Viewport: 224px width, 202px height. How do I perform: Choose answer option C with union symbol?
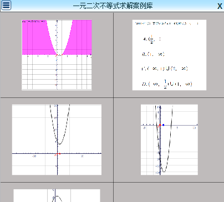(165, 69)
